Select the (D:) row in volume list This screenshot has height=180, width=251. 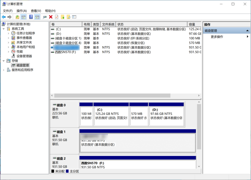(x=126, y=34)
